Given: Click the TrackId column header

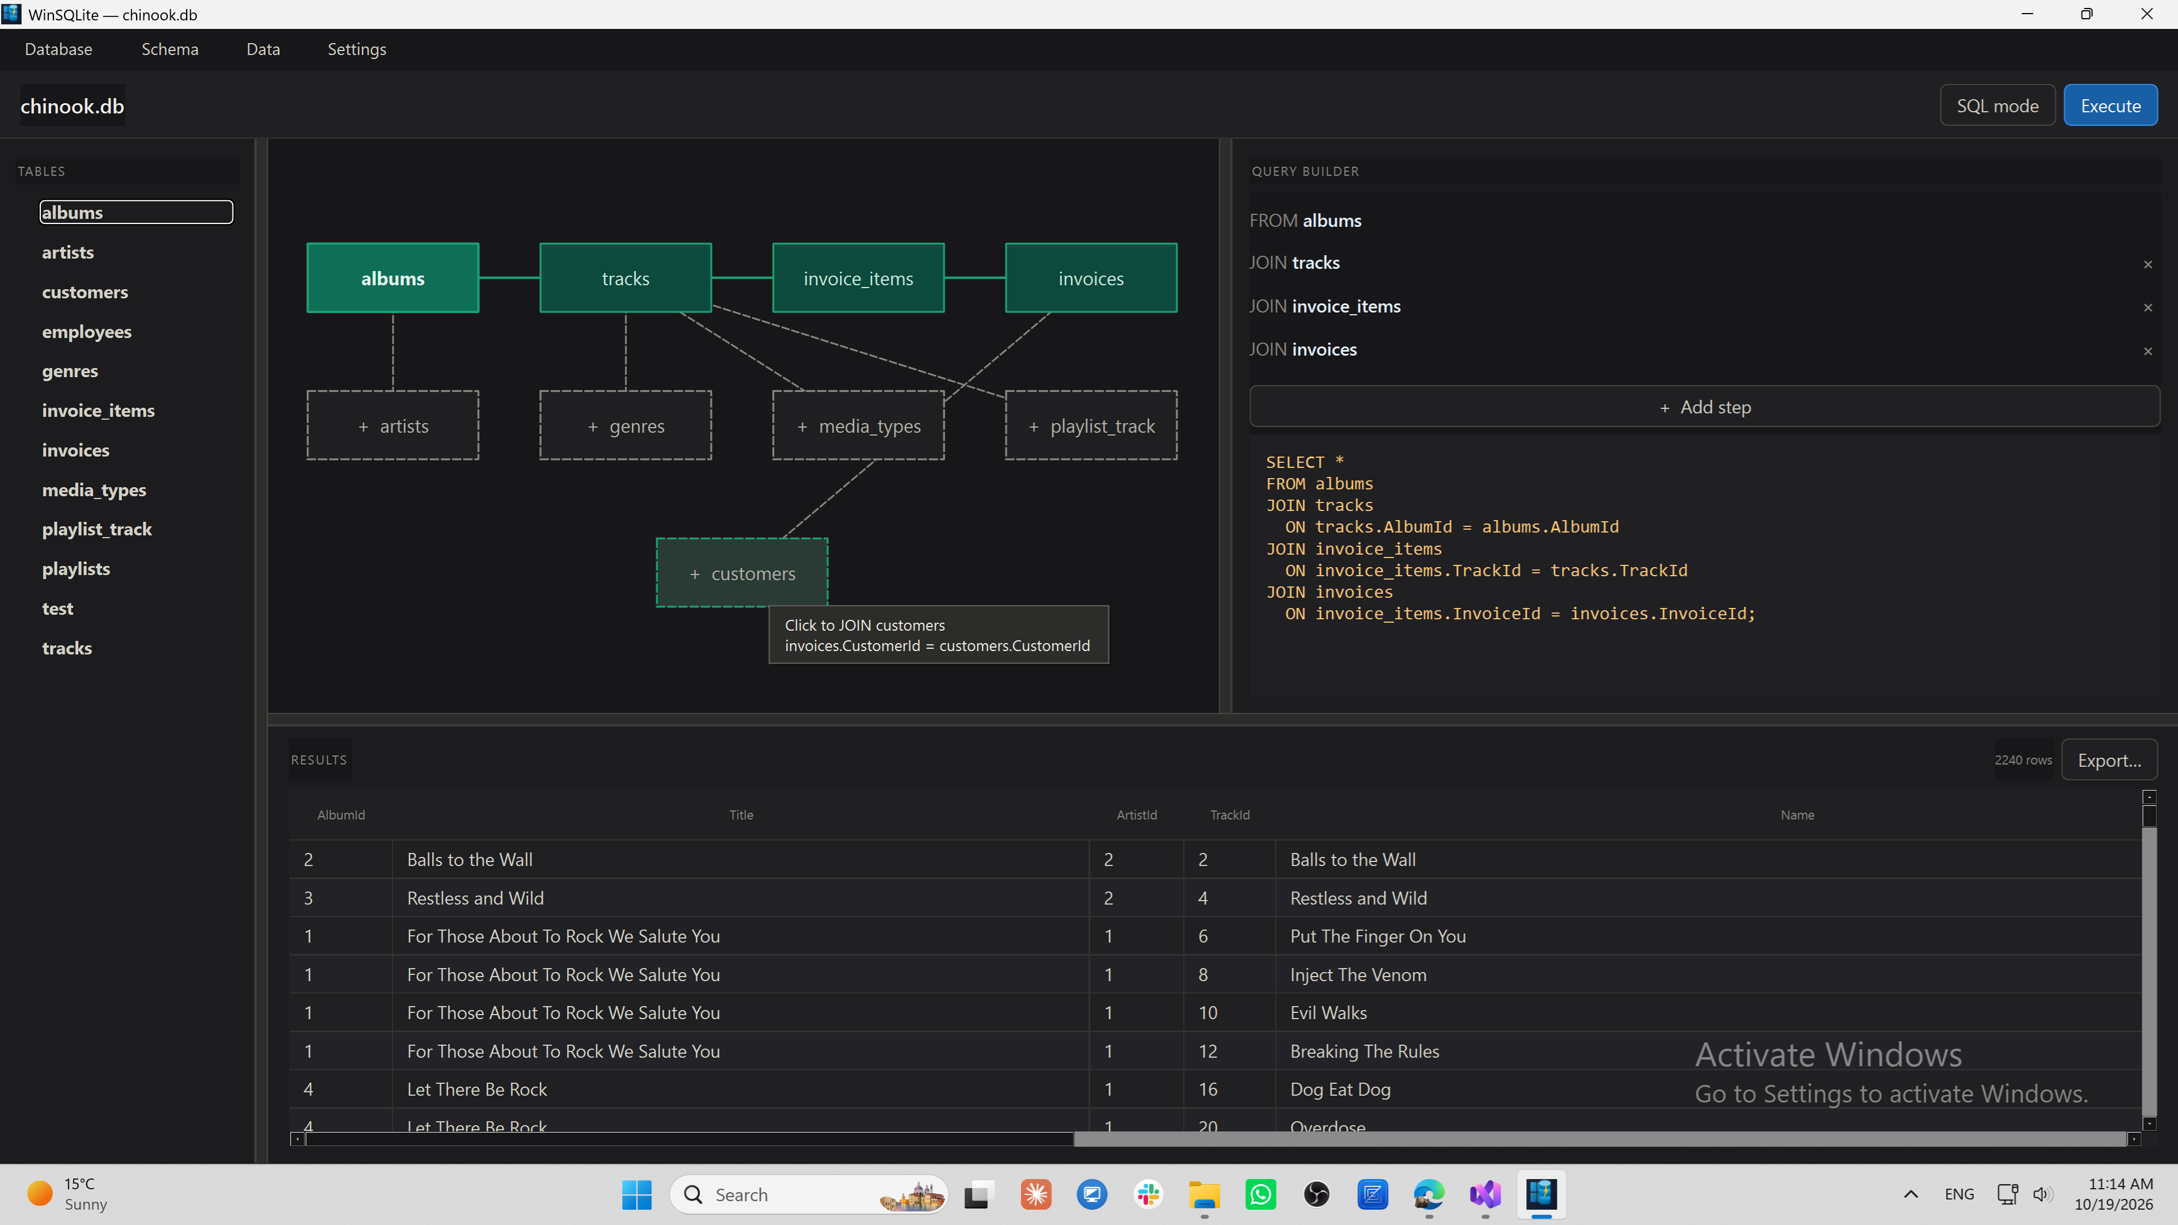Looking at the screenshot, I should 1230,815.
